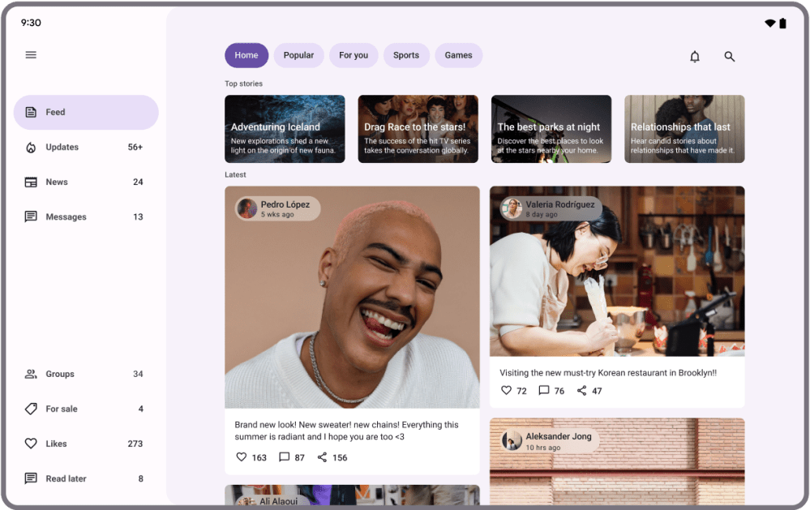Choose the Sports category chip
Viewport: 810px width, 510px height.
tap(406, 55)
